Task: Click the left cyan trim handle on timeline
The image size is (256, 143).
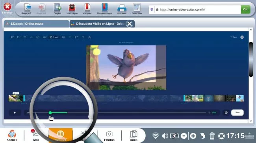Action: (24, 98)
